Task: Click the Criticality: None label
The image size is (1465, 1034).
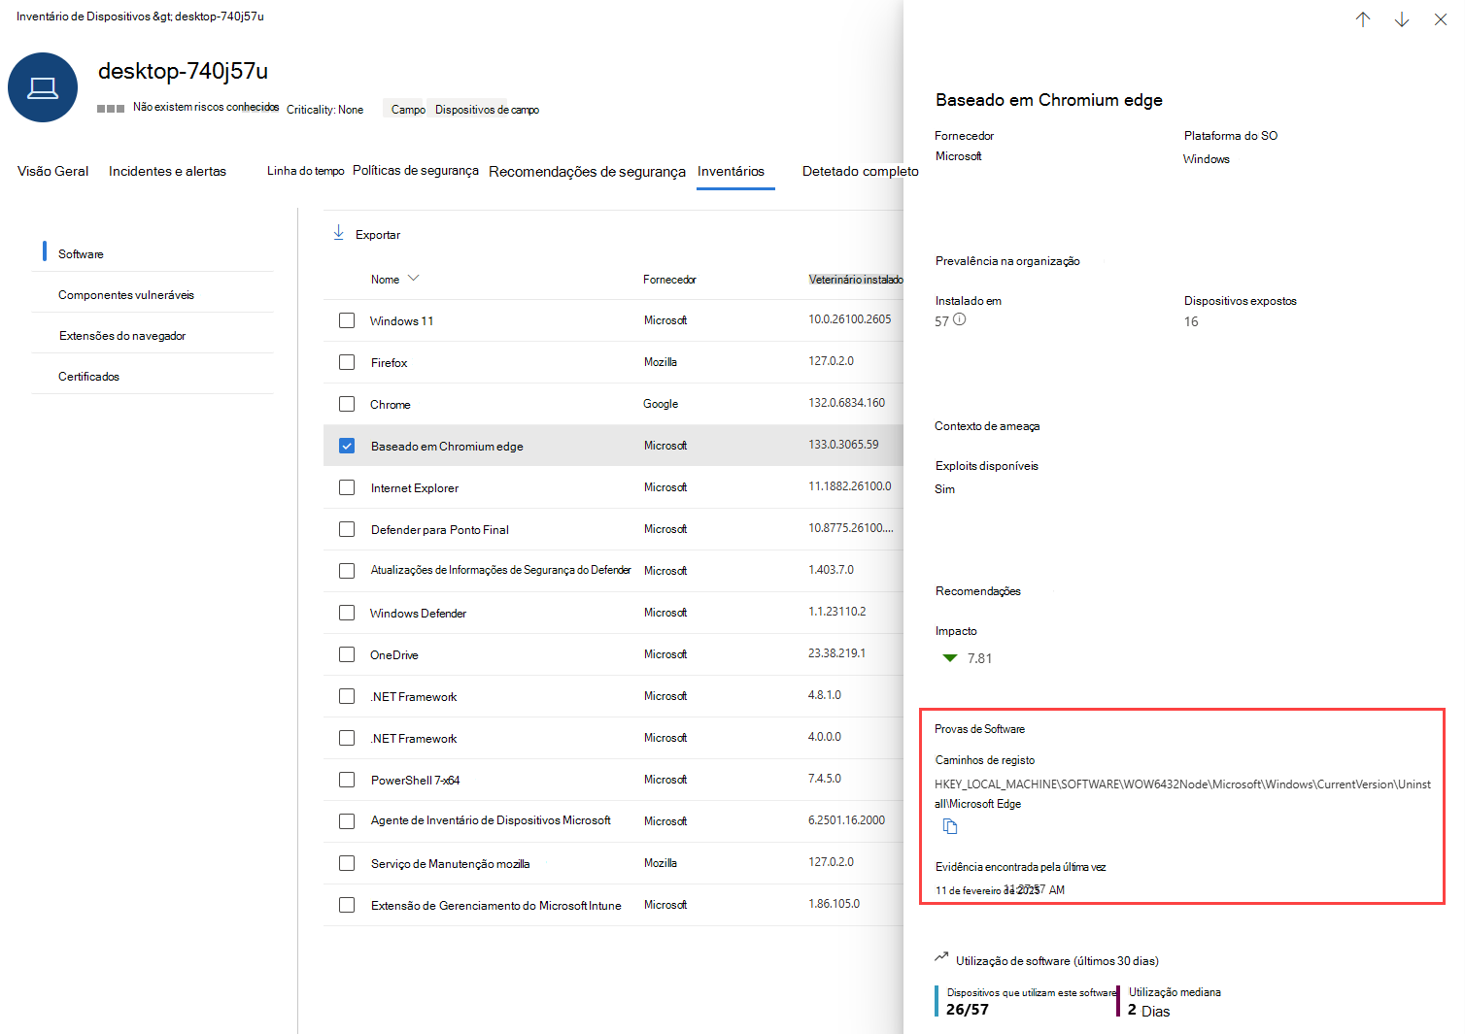Action: (x=325, y=110)
